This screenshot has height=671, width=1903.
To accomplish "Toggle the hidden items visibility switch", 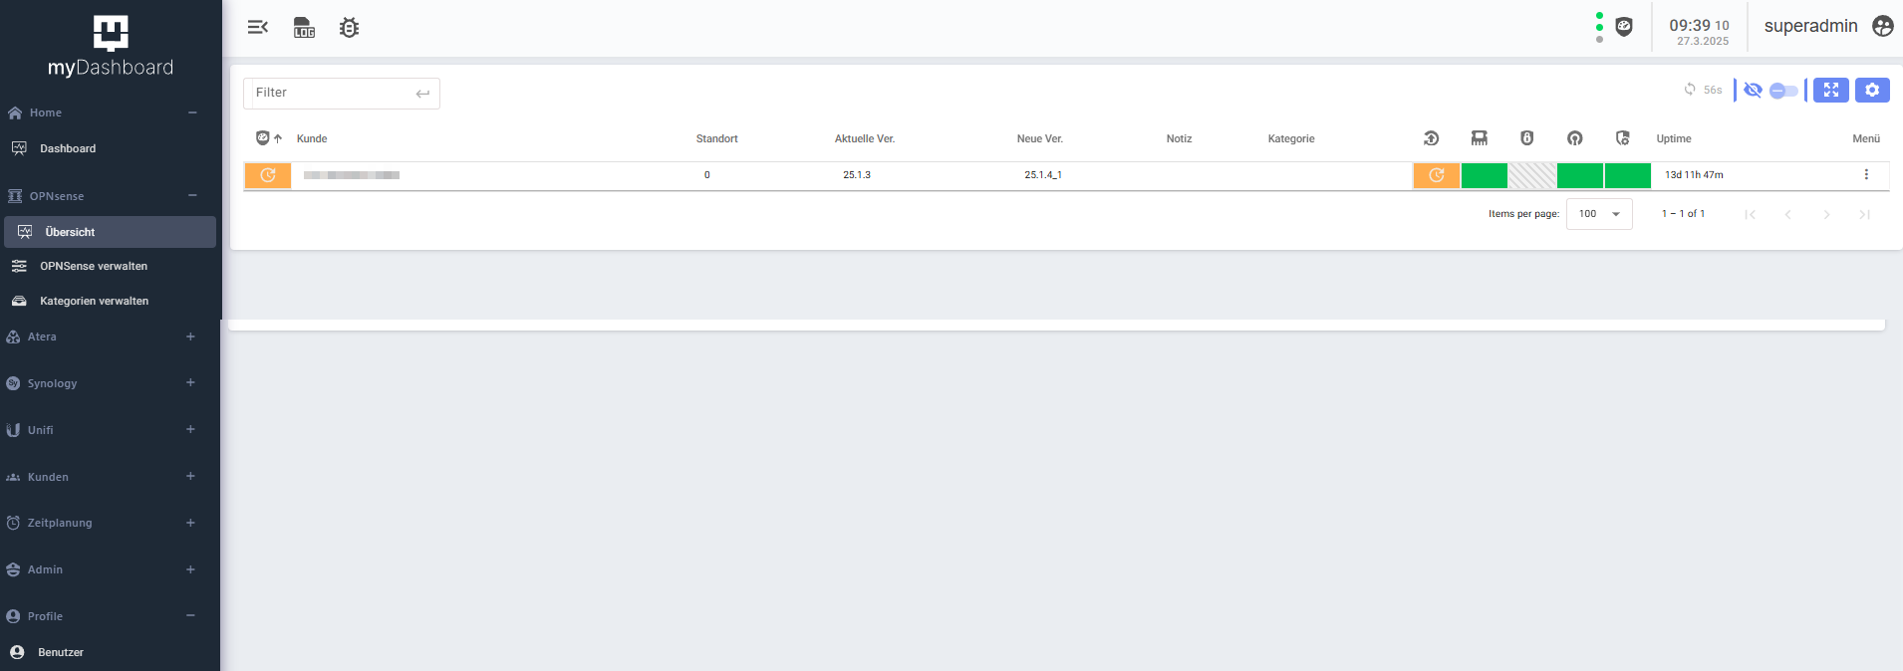I will click(1782, 91).
